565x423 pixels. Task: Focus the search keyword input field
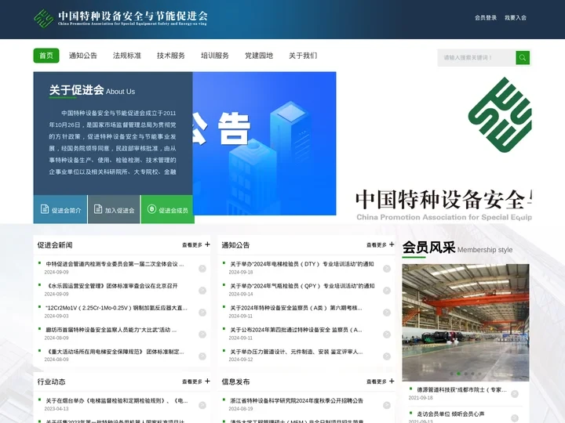476,57
